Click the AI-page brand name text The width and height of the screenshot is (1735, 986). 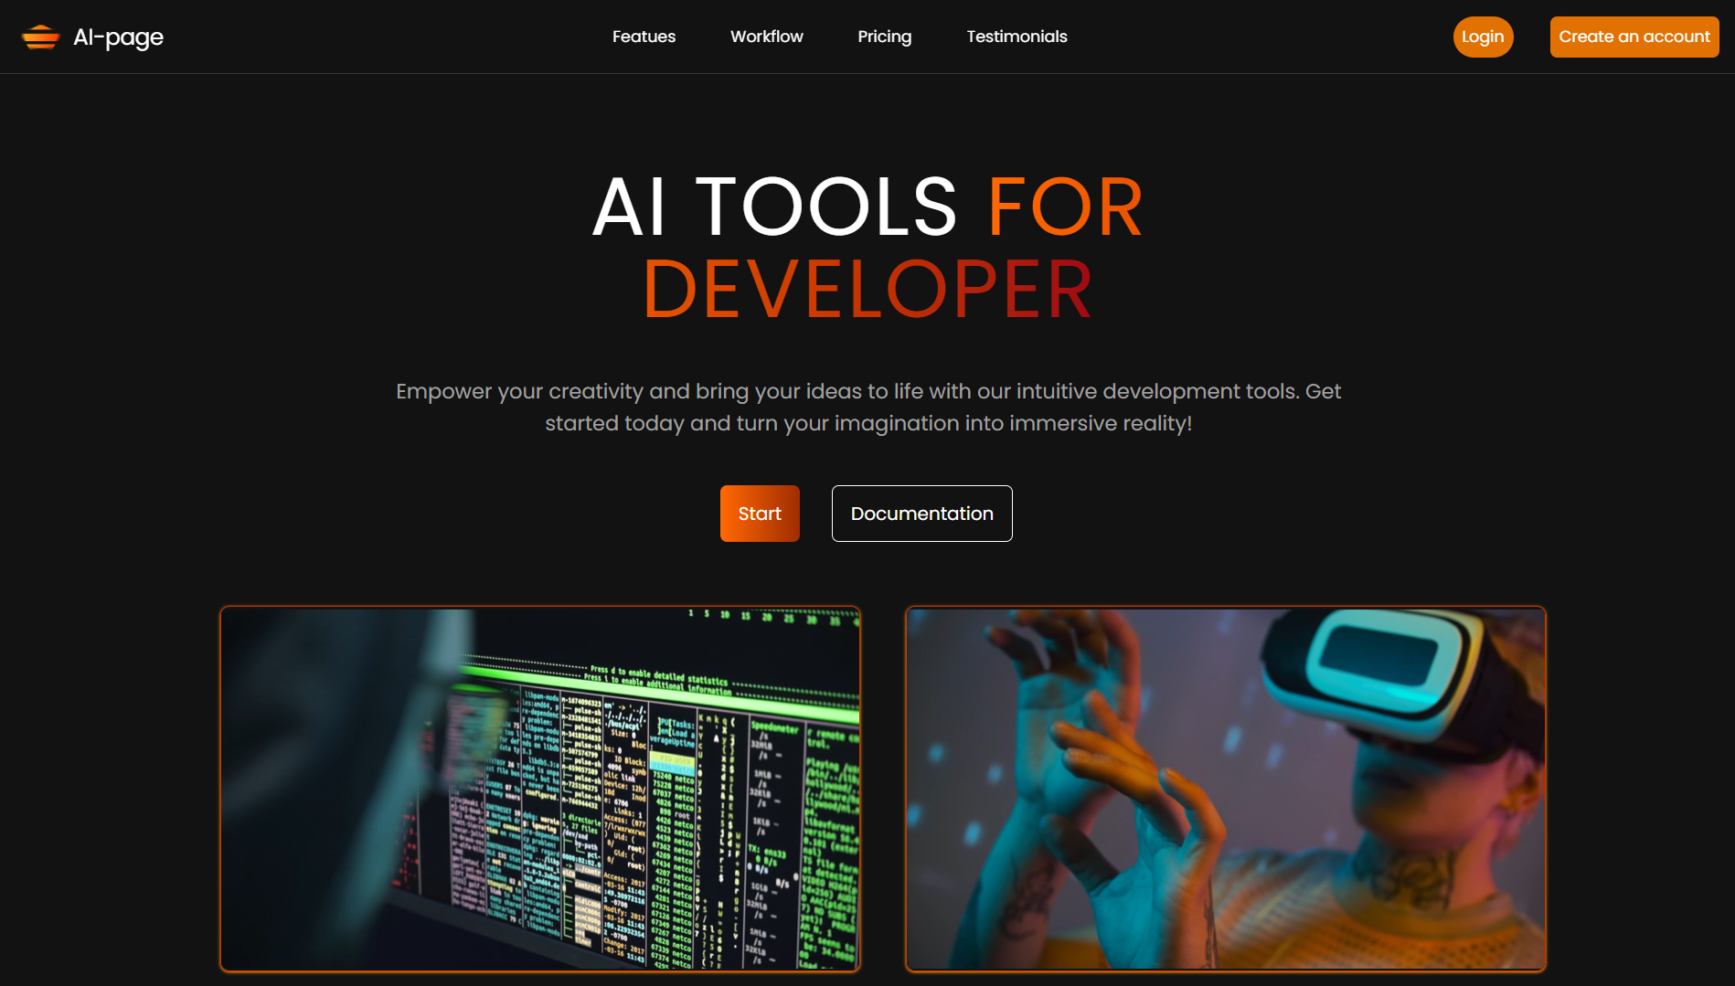[x=118, y=37]
